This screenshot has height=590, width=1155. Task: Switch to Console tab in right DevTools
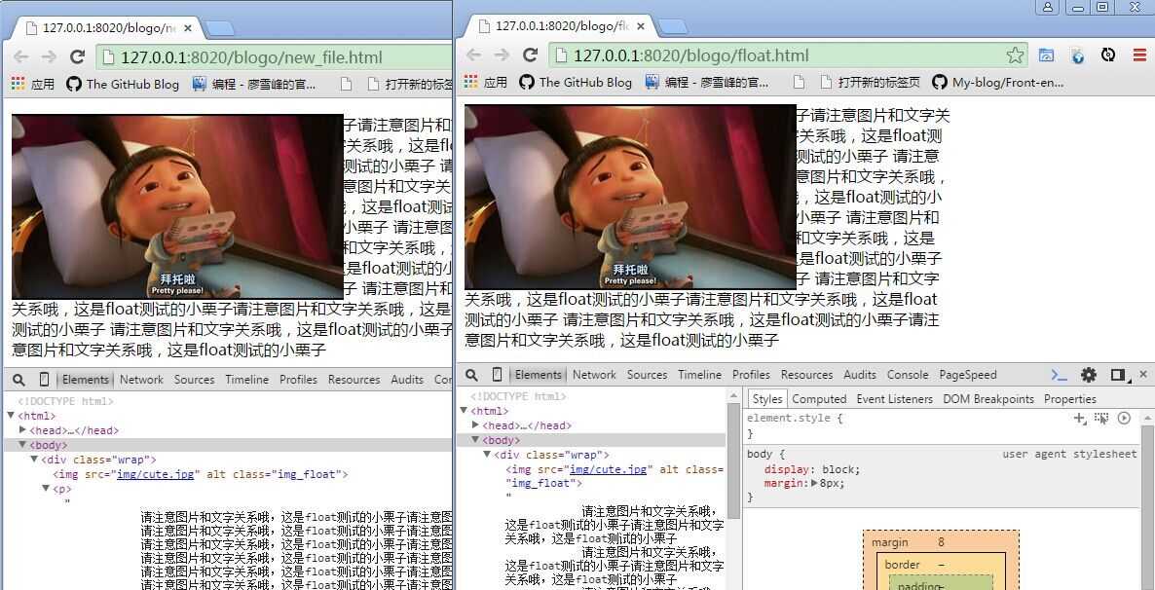click(908, 375)
